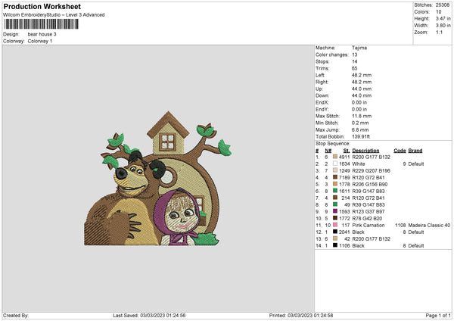Select the 'Description' column header

pyautogui.click(x=365, y=151)
